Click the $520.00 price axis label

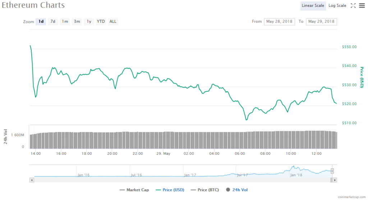click(349, 104)
